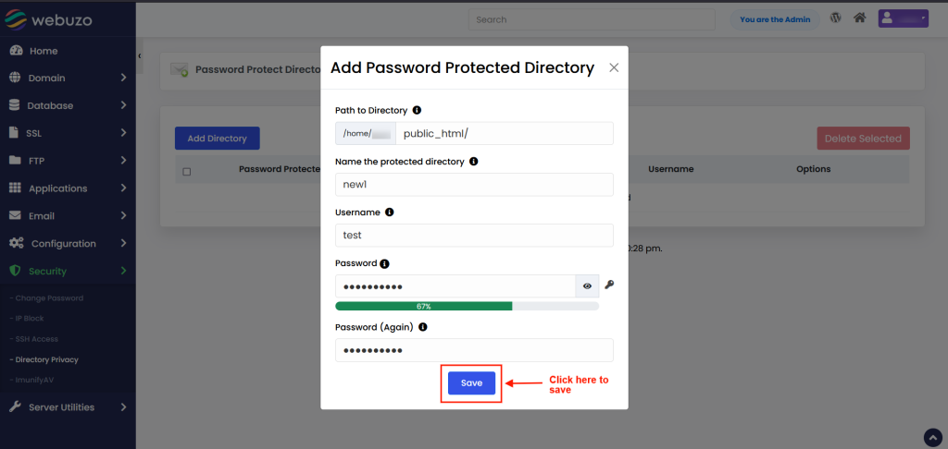
Task: Click the Username text field
Action: click(x=474, y=236)
